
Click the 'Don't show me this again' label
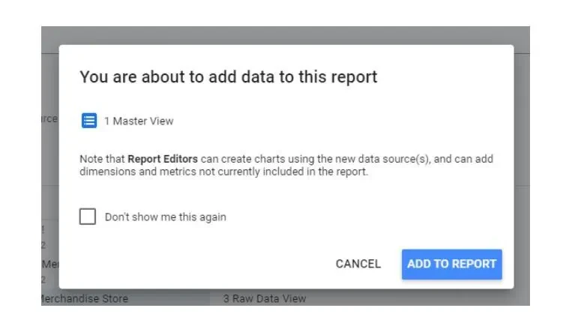pos(166,217)
